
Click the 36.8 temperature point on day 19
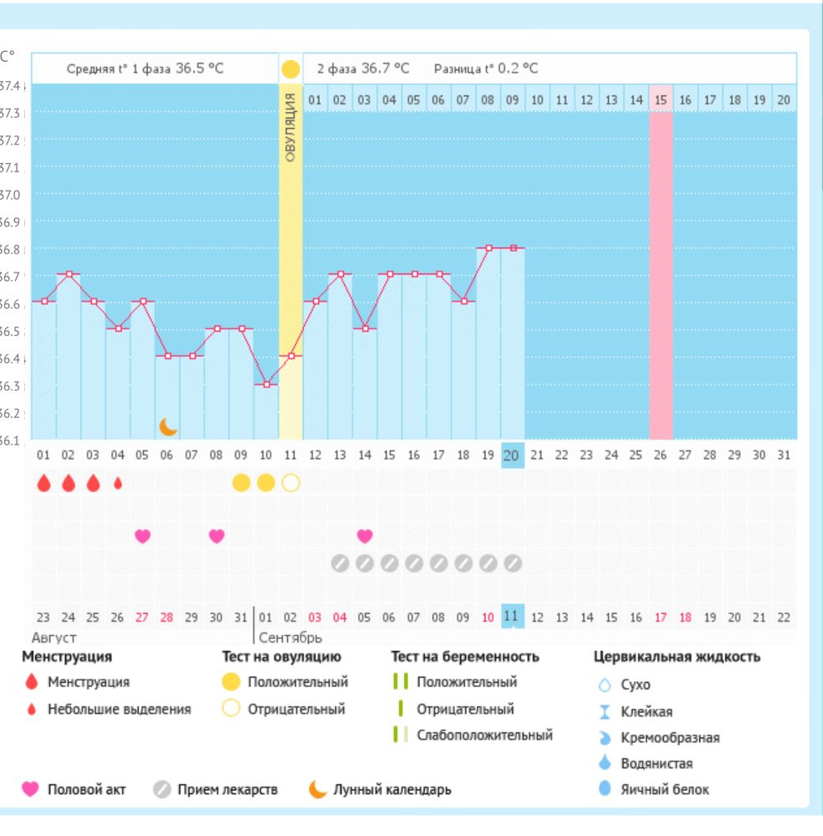click(x=488, y=247)
